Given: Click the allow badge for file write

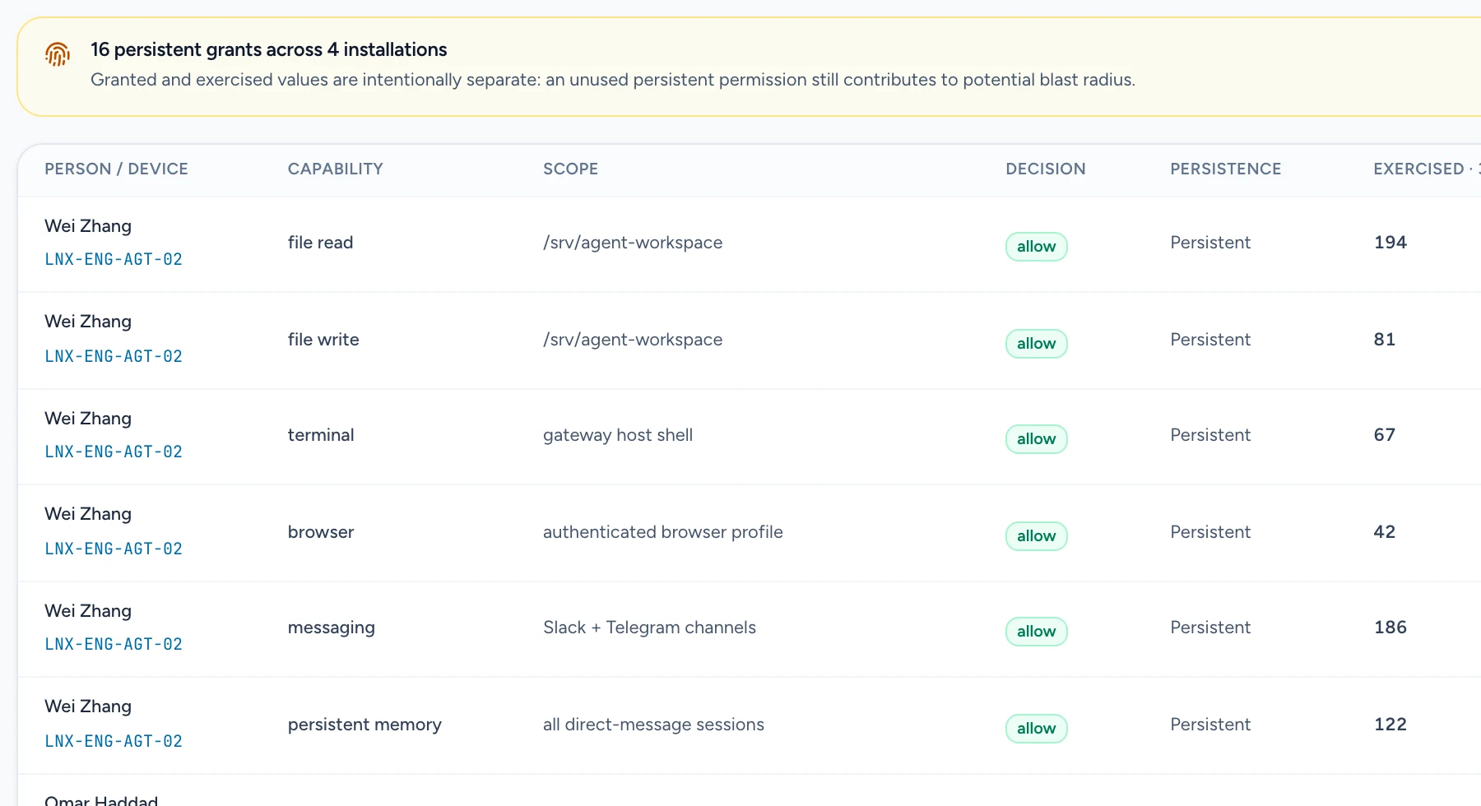Looking at the screenshot, I should pyautogui.click(x=1037, y=344).
